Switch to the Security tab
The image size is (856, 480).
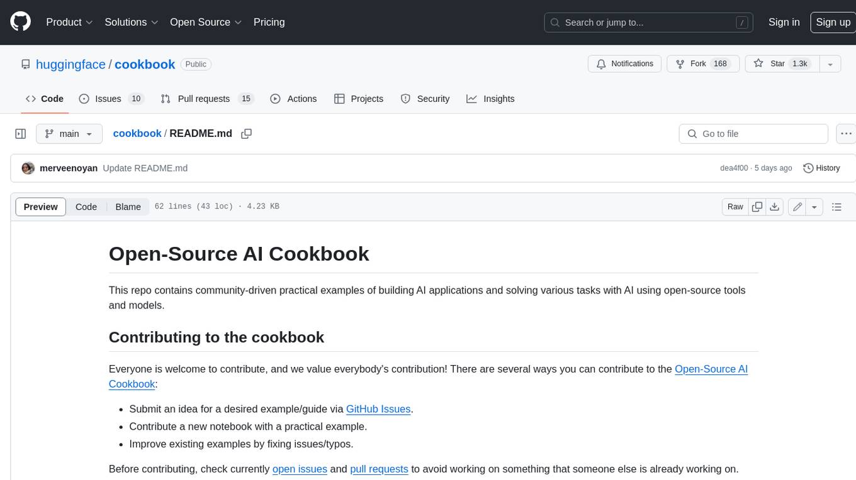click(x=425, y=99)
